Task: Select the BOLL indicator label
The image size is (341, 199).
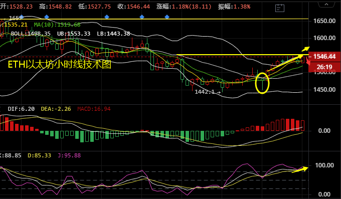Action: point(31,34)
